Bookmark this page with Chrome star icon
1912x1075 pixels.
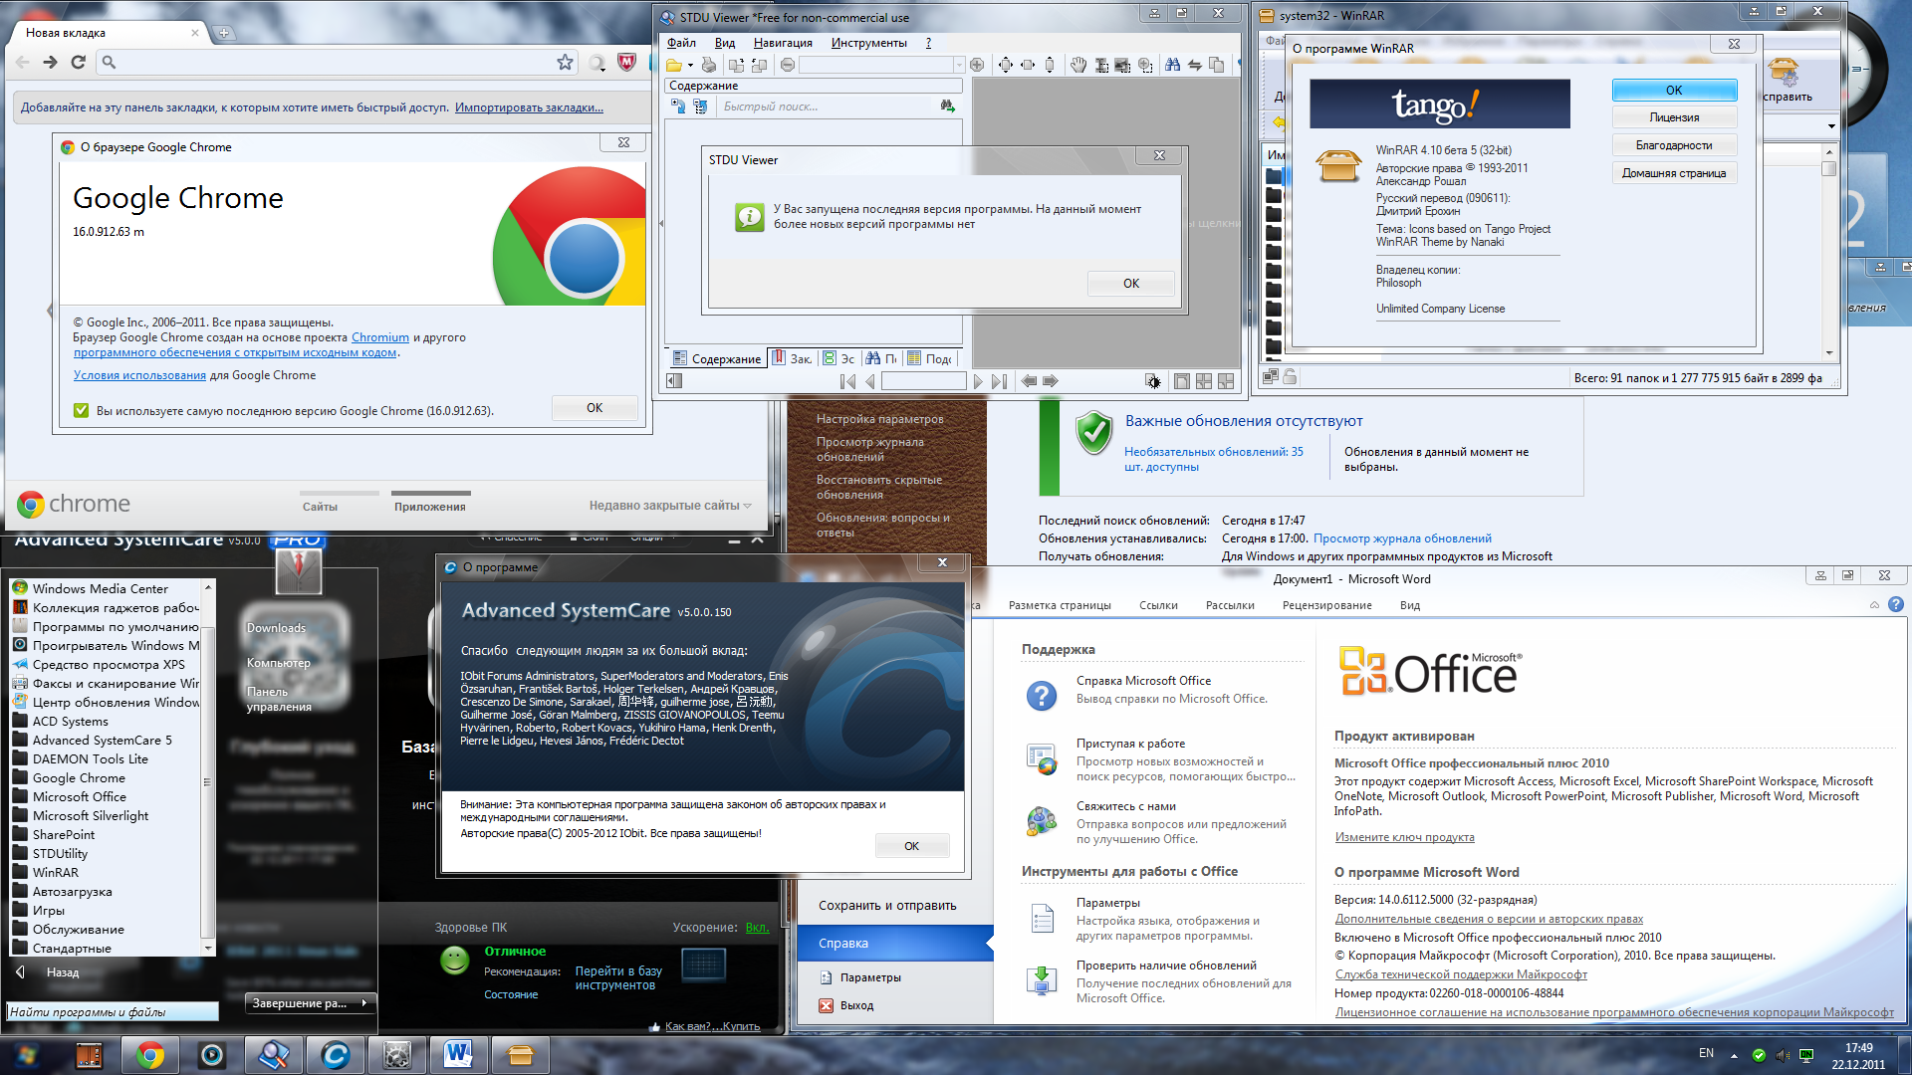[x=565, y=62]
